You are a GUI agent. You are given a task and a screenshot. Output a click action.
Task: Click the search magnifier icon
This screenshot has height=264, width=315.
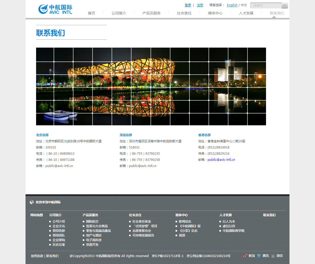[284, 5]
